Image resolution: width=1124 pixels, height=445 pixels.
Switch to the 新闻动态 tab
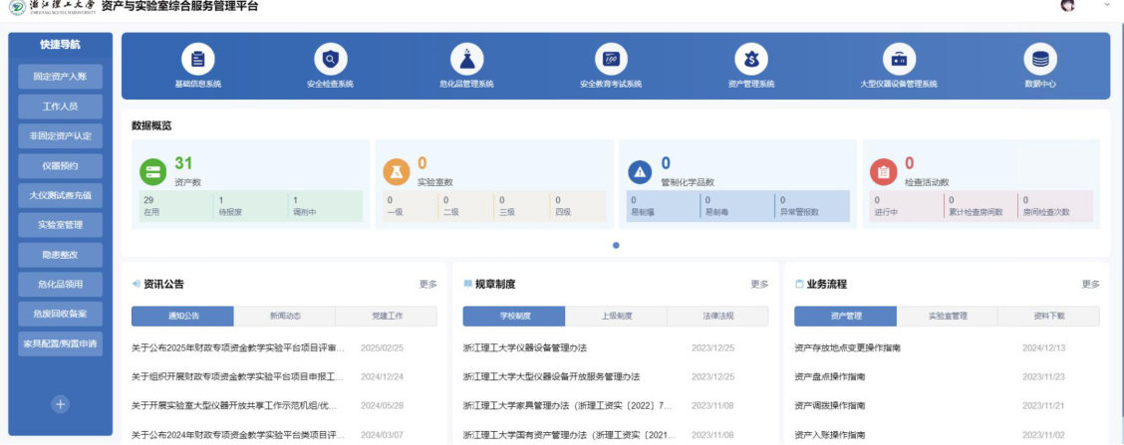(285, 316)
